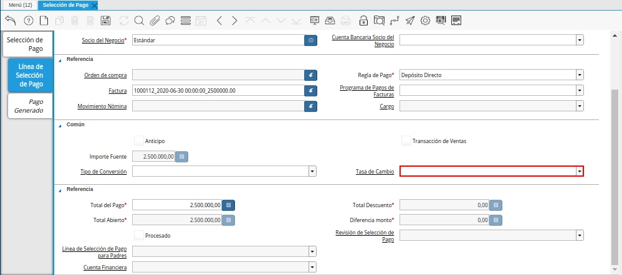
Task: Open attachments with the paperclip icon
Action: click(x=155, y=21)
